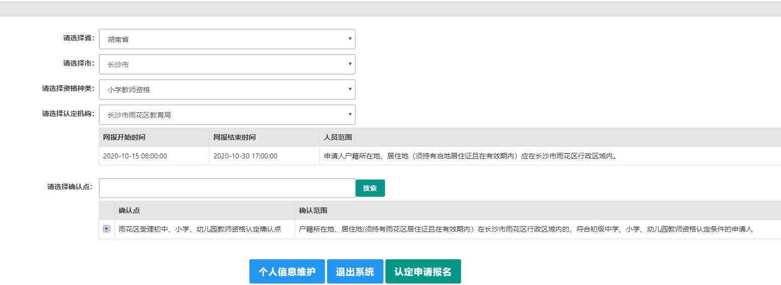Open the 小学教师资格 qualification type dropdown
The width and height of the screenshot is (781, 285).
coord(227,90)
